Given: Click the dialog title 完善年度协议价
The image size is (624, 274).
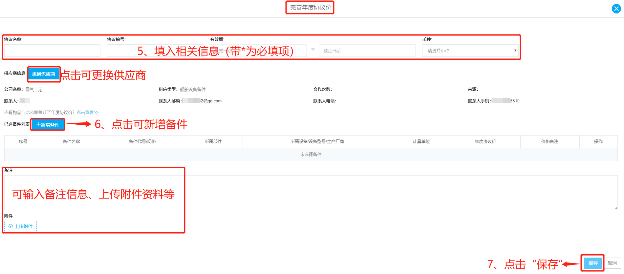Looking at the screenshot, I should pyautogui.click(x=311, y=8).
